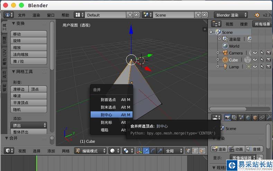Open the 全局 orientation dropdown
Screen dimensions: 273x171
click(x=173, y=151)
